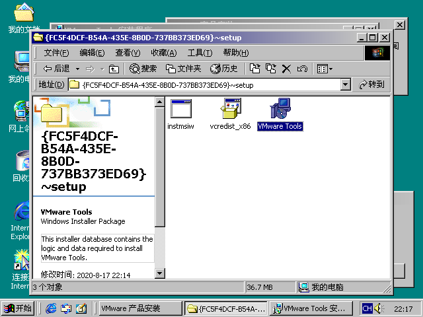Viewport: 423px width, 317px height.
Task: Click the Undo toolbar icon
Action: click(x=302, y=69)
